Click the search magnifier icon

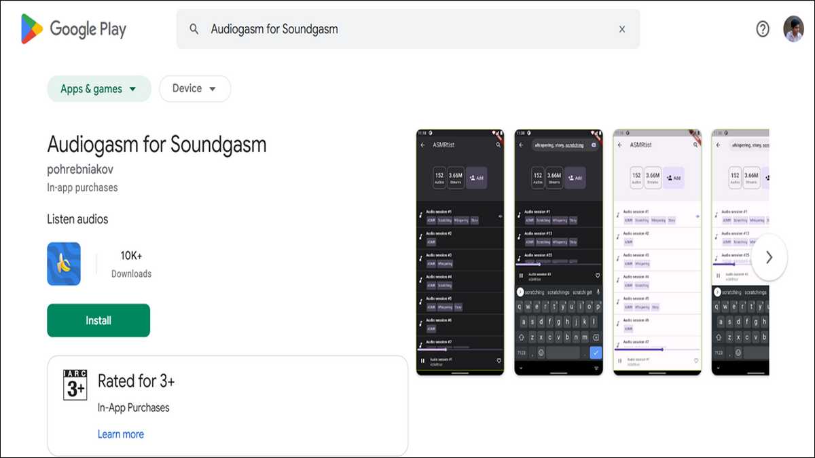click(x=194, y=29)
